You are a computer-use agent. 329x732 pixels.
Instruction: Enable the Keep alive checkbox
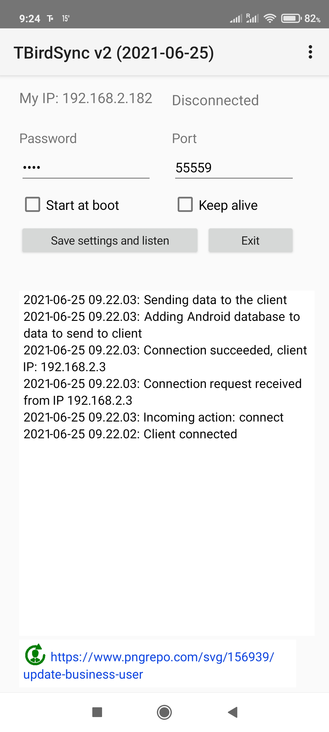[x=185, y=205]
